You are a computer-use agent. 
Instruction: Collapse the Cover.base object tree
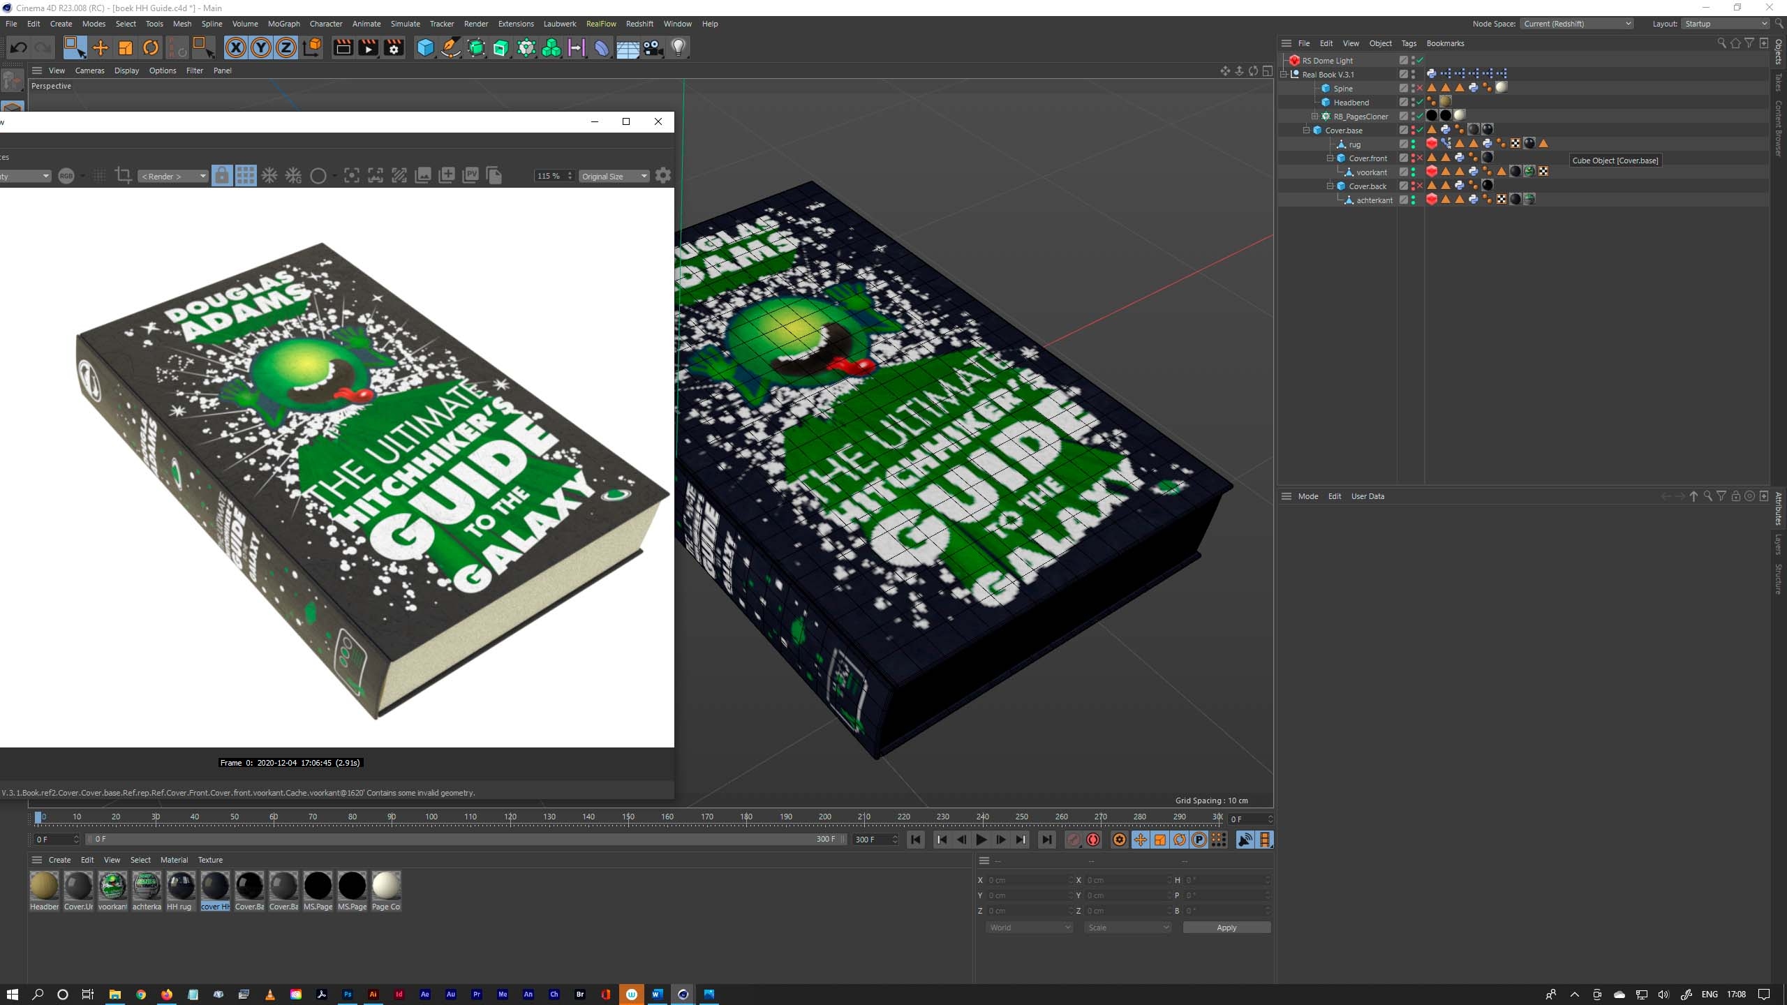point(1306,131)
